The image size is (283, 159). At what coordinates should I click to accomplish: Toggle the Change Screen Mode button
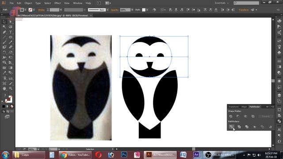pyautogui.click(x=7, y=117)
